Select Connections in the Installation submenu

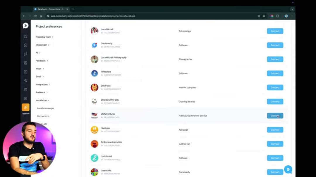tap(43, 116)
